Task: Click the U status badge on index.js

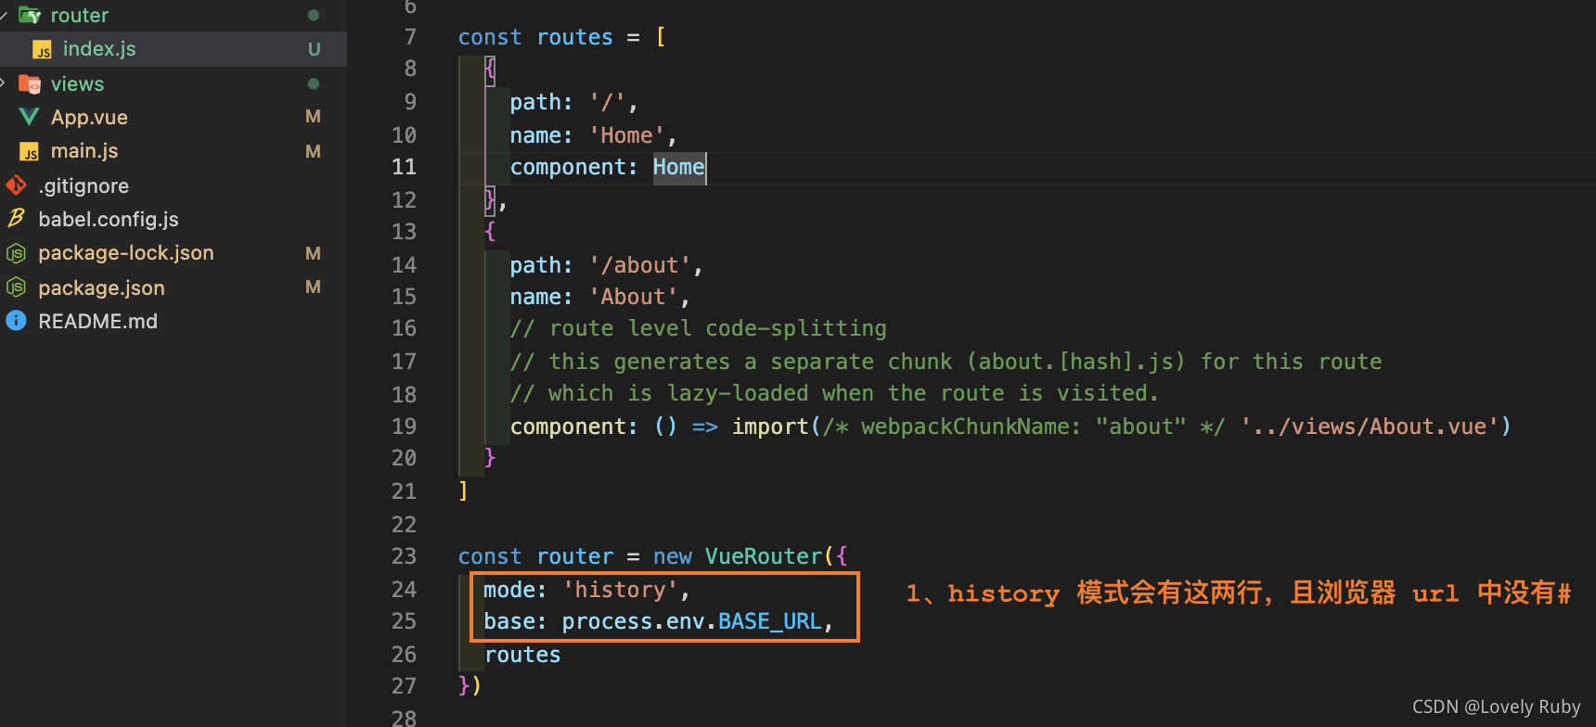Action: coord(315,49)
